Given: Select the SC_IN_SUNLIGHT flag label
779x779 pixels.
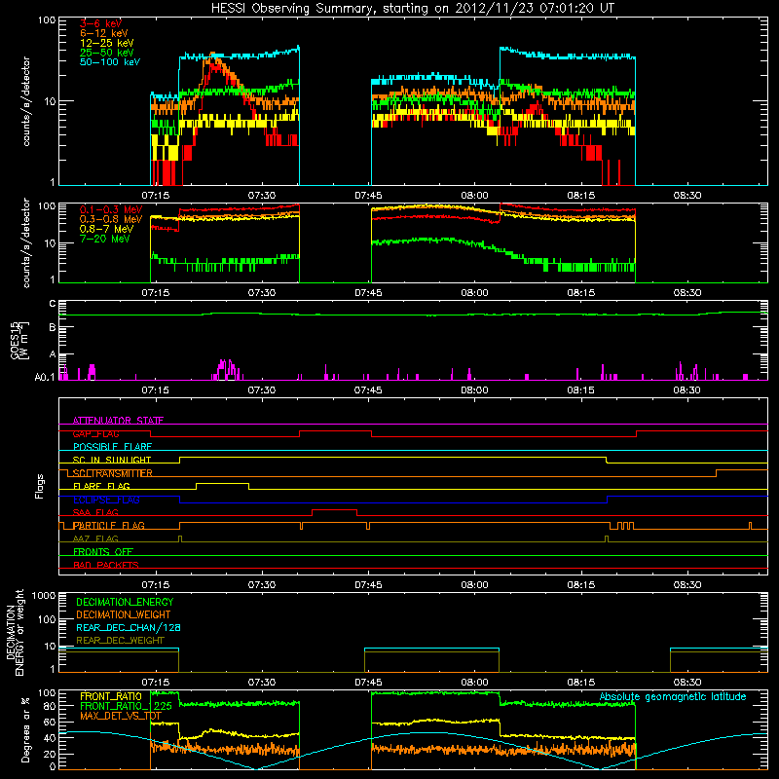Looking at the screenshot, I should coord(112,461).
